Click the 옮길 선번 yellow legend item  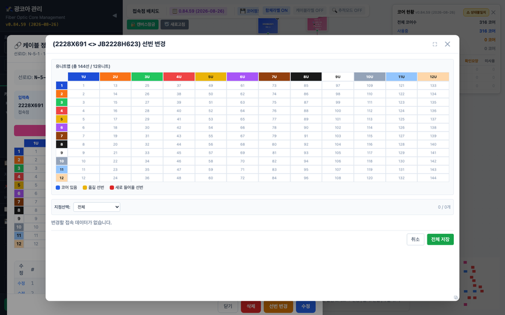(93, 187)
